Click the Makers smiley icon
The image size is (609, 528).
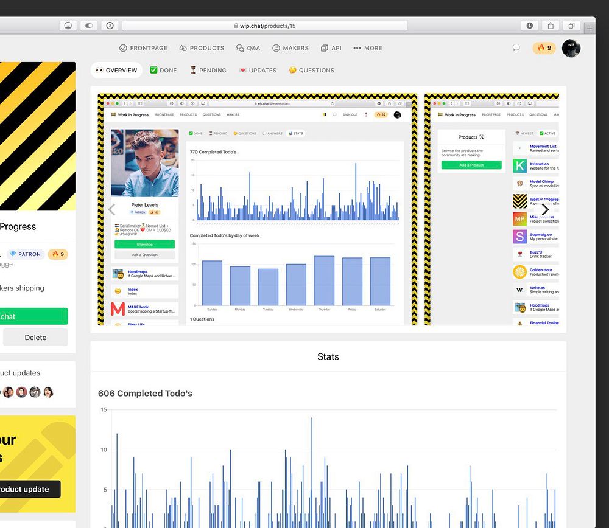coord(276,48)
